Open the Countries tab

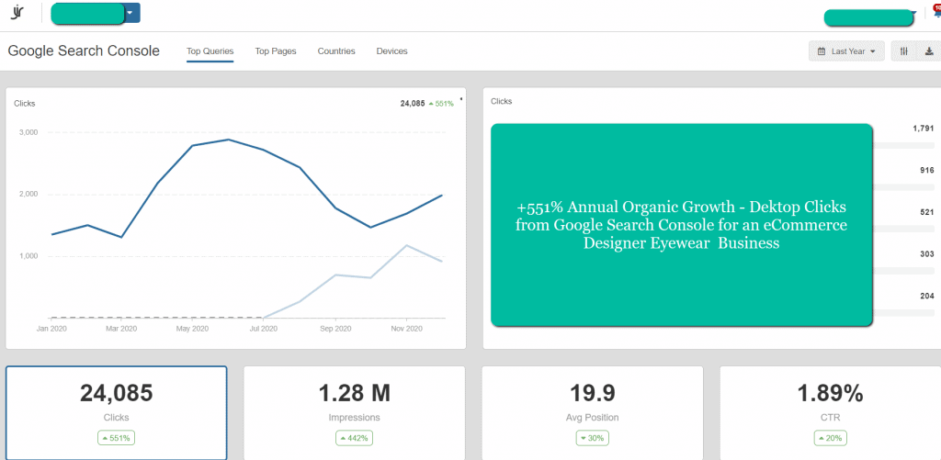click(336, 51)
